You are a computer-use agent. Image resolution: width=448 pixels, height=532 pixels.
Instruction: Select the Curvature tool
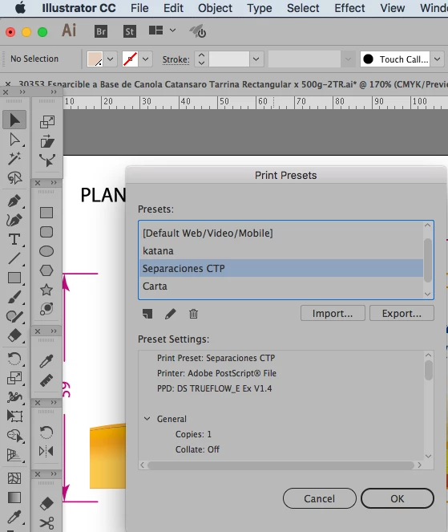pos(14,220)
